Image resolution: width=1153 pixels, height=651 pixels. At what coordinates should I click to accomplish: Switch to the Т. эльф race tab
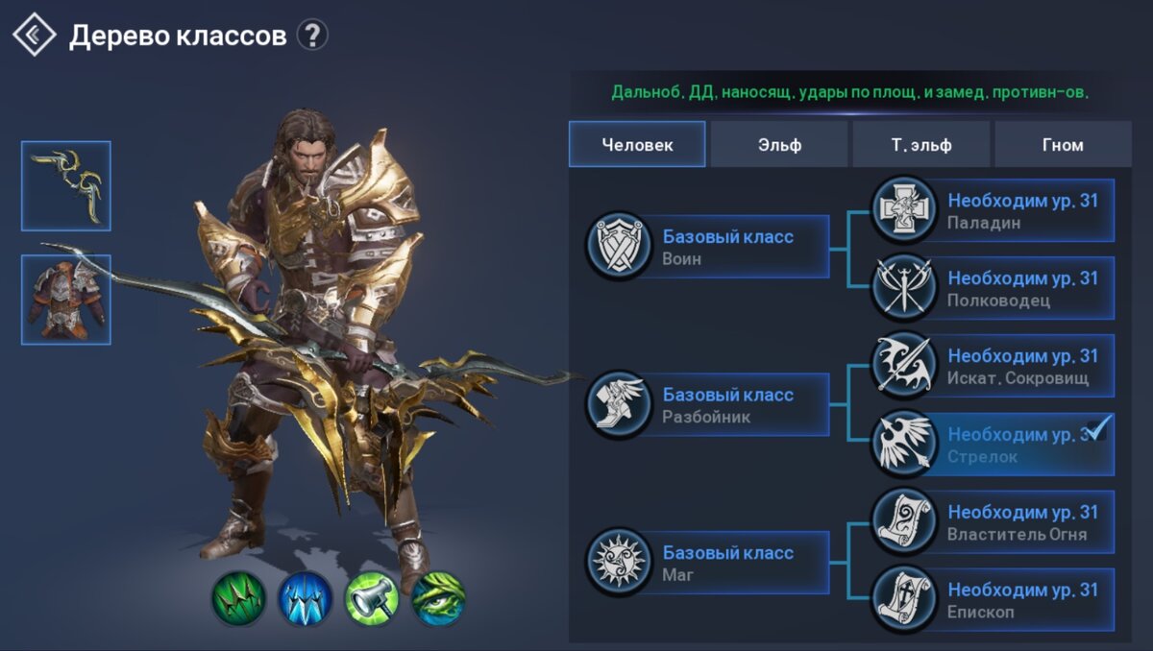[x=920, y=145]
